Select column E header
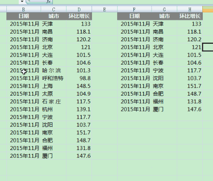213x181 pixels. click(104, 9)
